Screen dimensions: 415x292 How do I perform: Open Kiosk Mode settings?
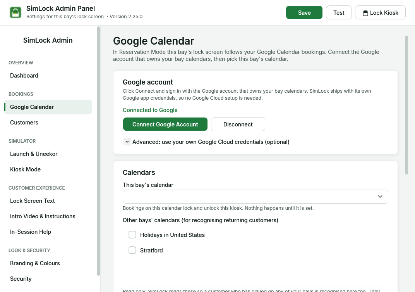[x=48, y=169]
